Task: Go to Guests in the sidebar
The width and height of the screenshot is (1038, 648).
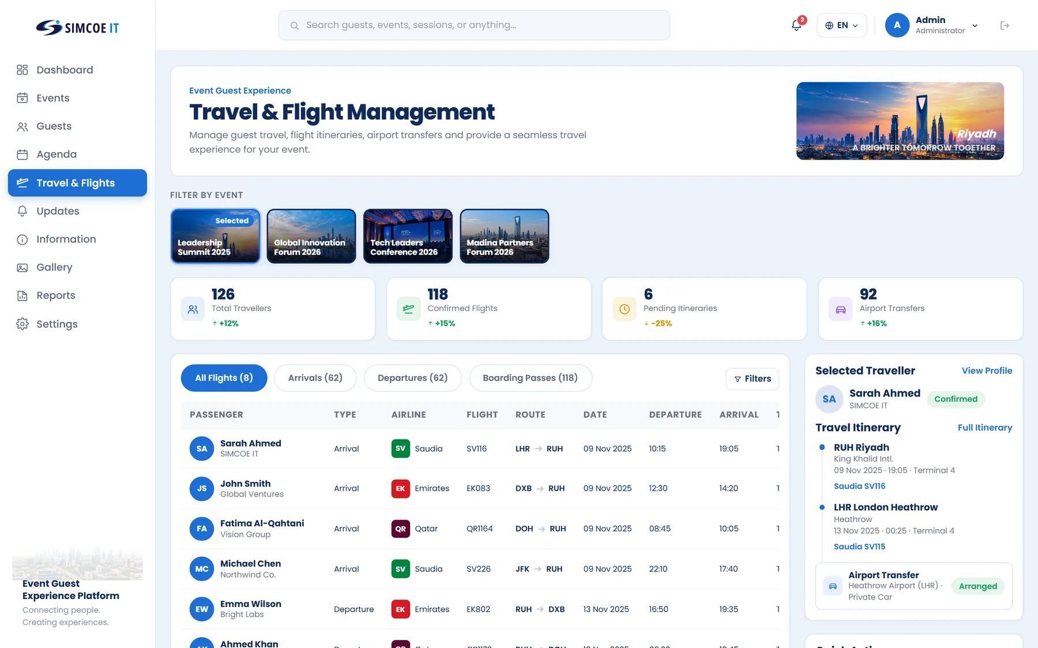Action: pyautogui.click(x=77, y=126)
